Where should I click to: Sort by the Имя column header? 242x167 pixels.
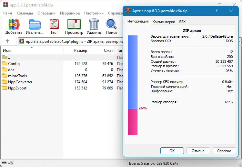(32, 51)
